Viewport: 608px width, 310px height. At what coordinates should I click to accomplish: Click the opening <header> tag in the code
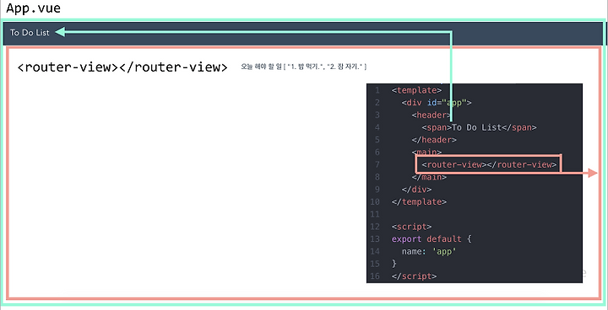tap(432, 115)
